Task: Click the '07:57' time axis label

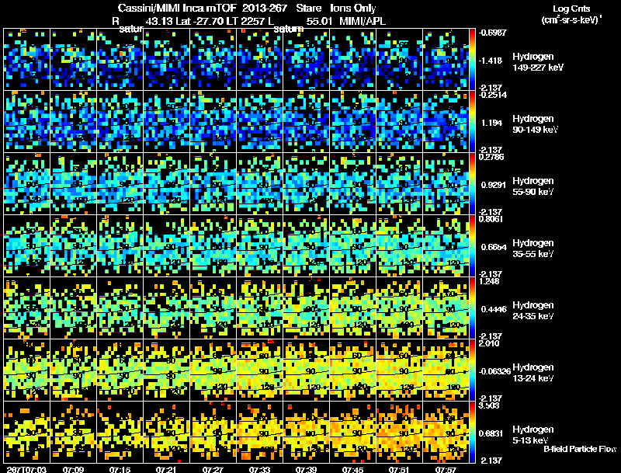Action: [x=446, y=470]
